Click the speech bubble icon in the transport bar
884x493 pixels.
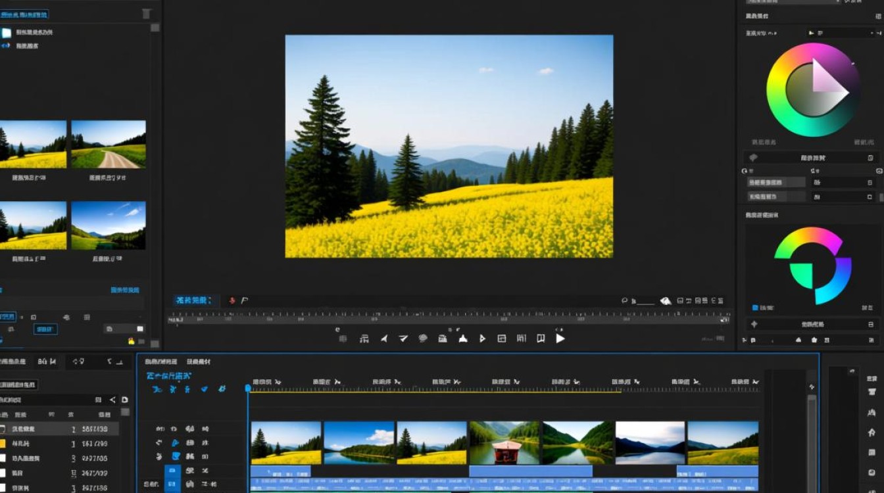[x=423, y=339]
